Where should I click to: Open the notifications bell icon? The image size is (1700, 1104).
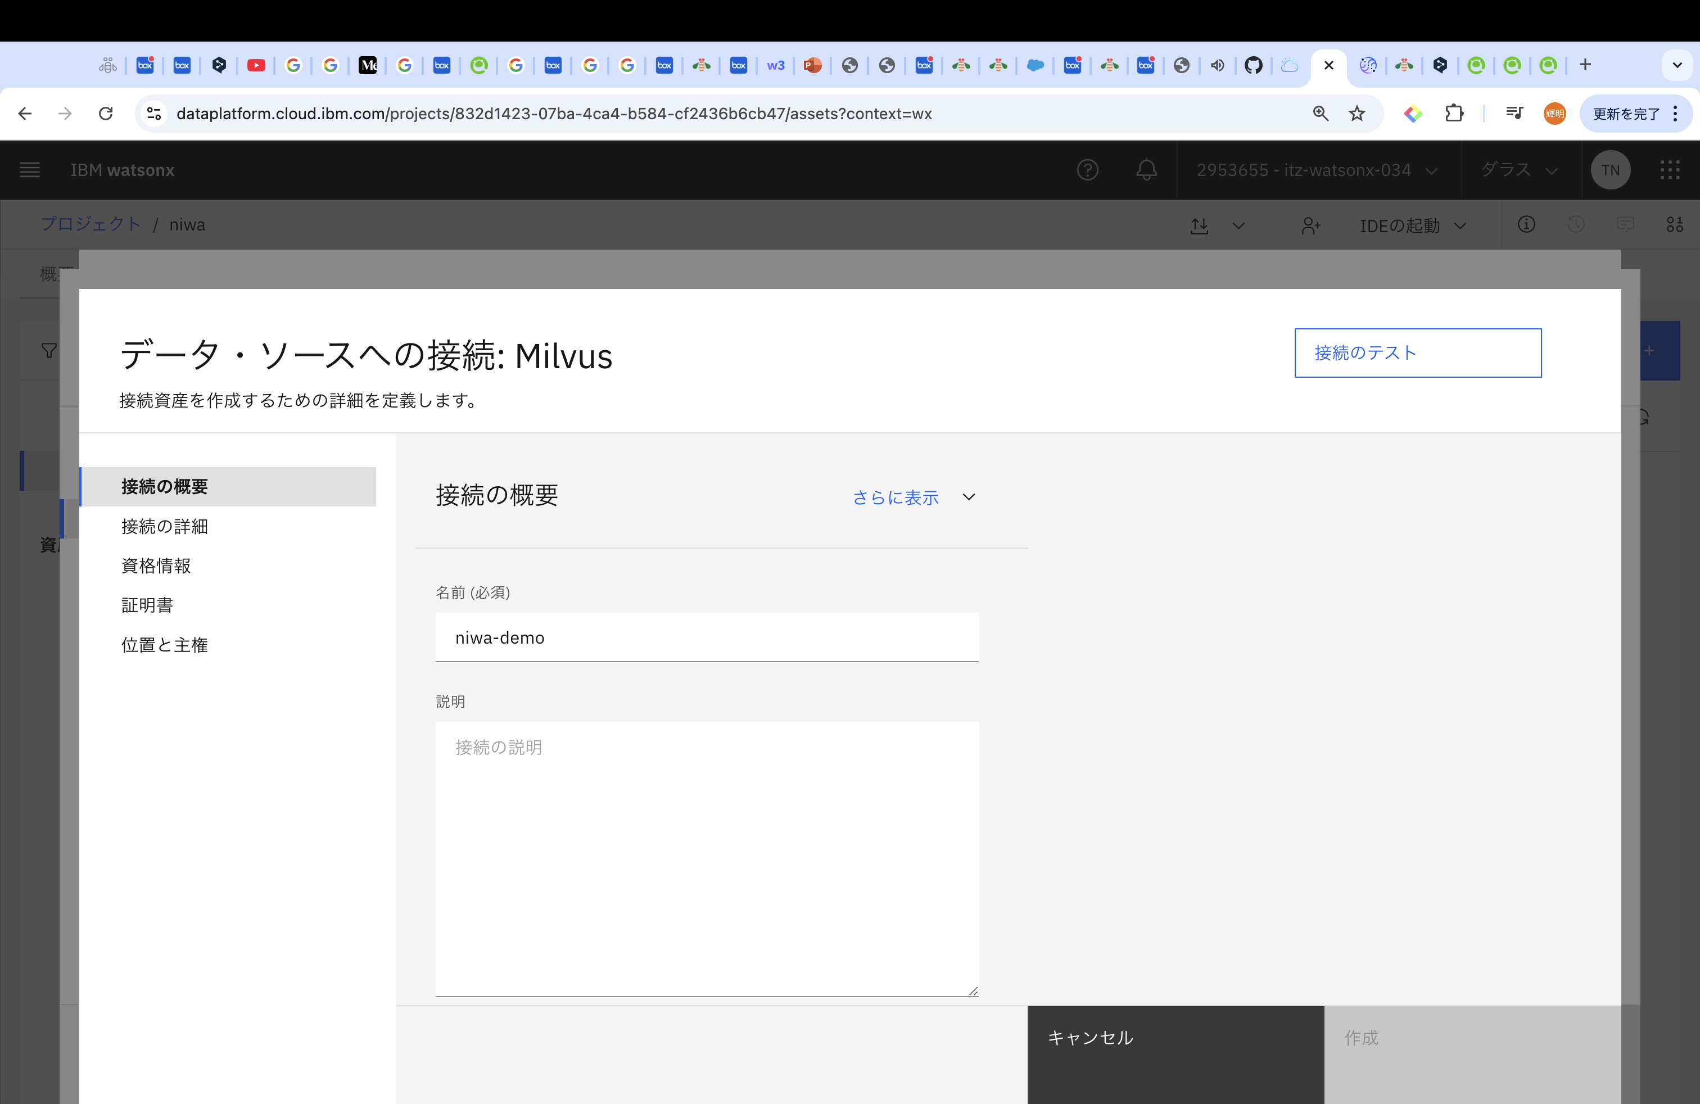1146,170
